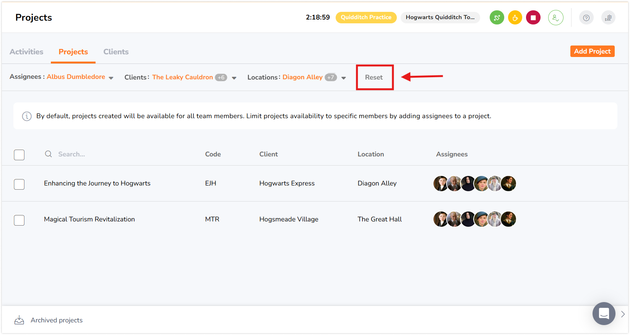Click the info icon in the notice banner

27,116
